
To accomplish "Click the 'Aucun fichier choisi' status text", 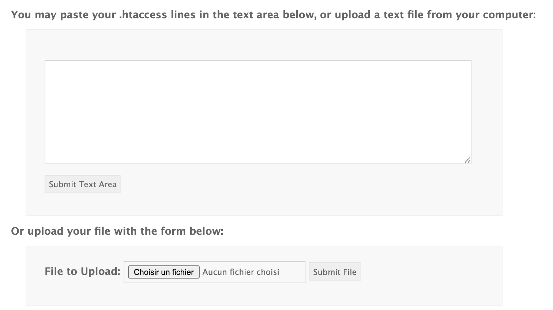I will pyautogui.click(x=241, y=272).
